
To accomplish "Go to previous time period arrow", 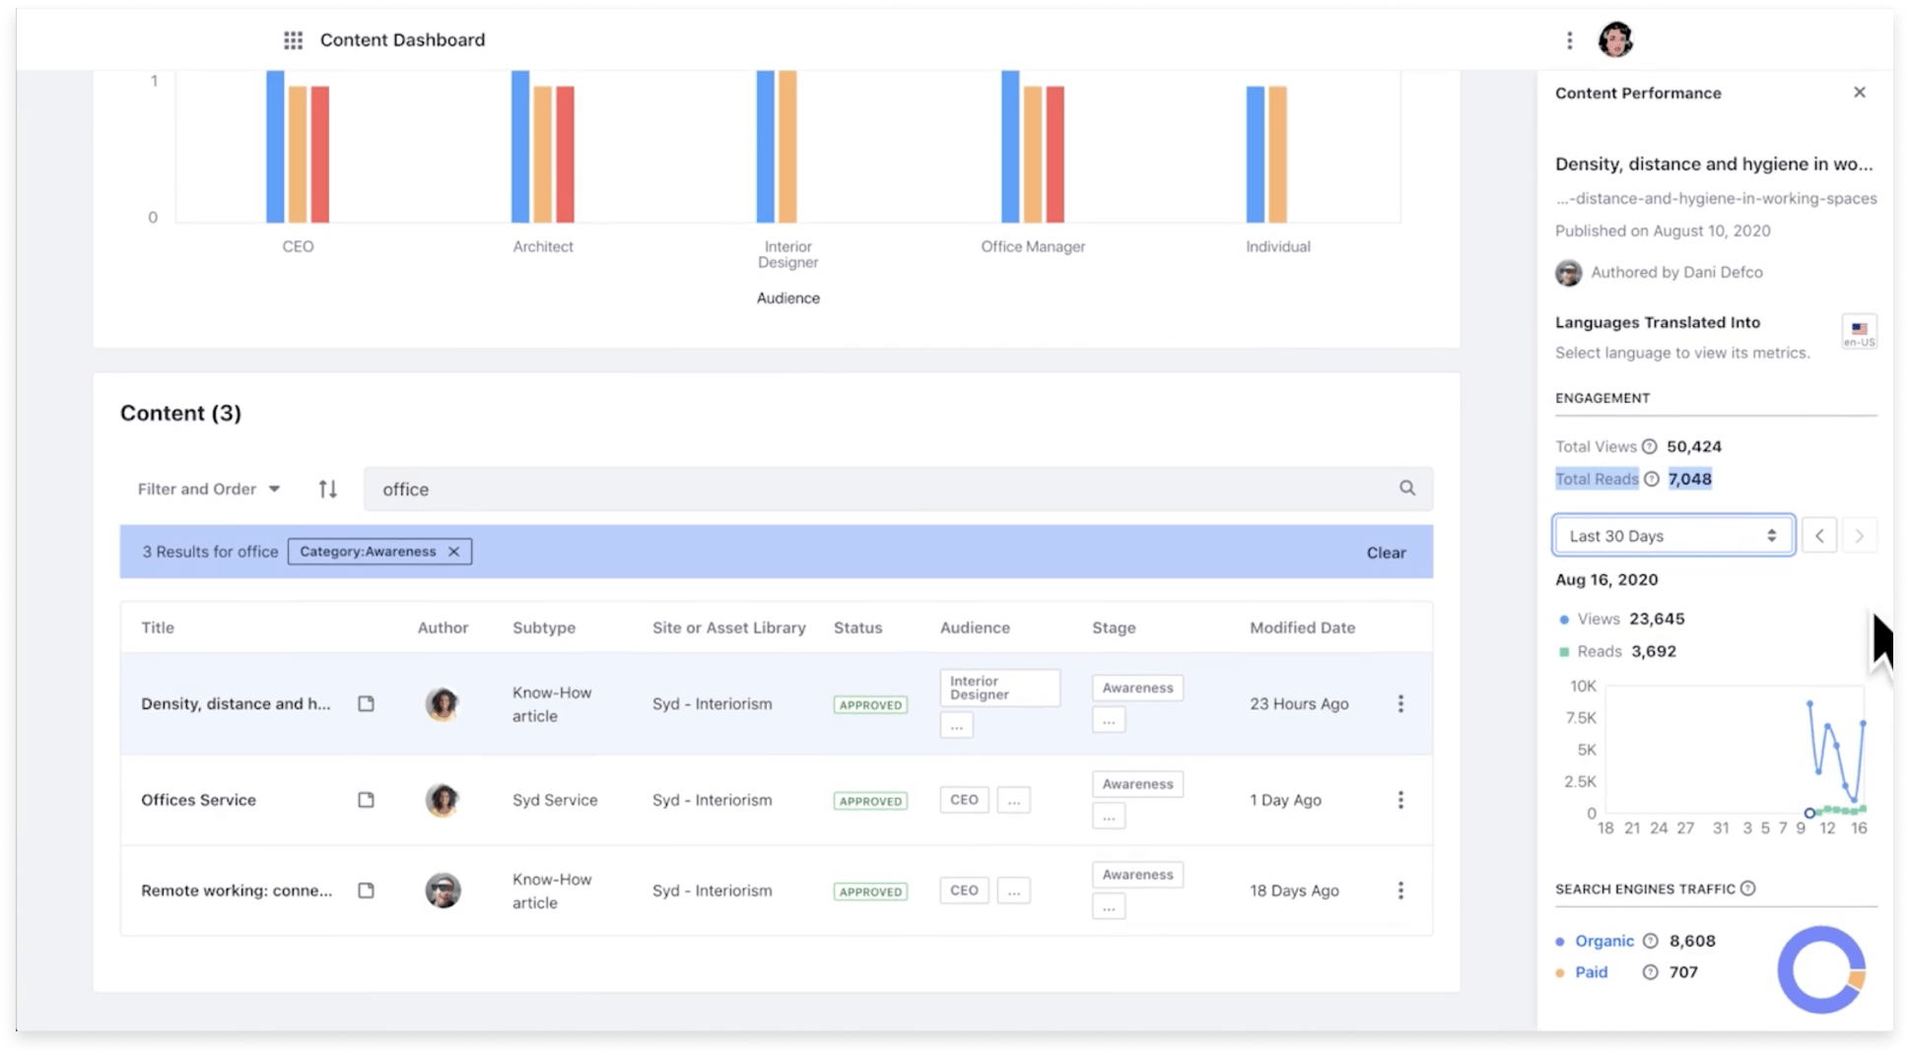I will point(1819,536).
